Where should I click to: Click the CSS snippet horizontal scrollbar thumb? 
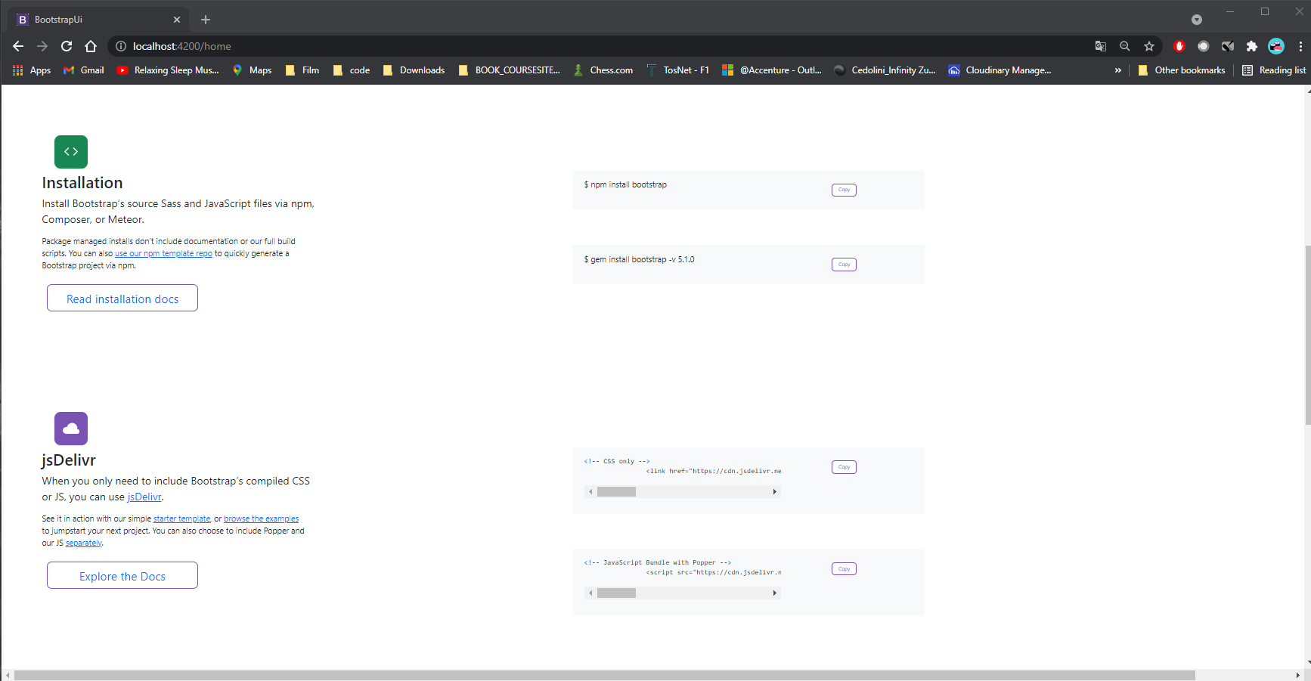coord(616,492)
